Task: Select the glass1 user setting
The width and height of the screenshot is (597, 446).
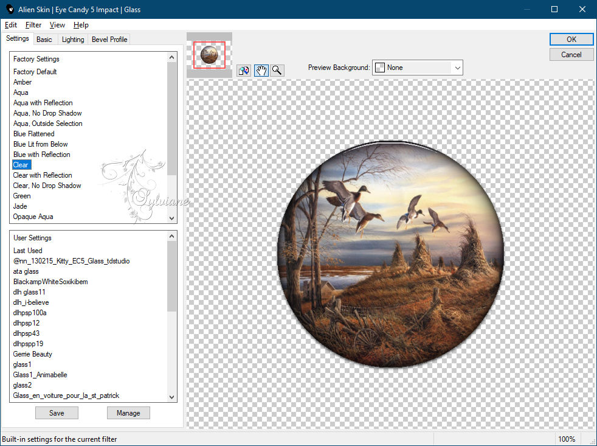Action: (x=22, y=364)
